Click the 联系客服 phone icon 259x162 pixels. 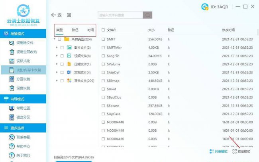coord(12,137)
